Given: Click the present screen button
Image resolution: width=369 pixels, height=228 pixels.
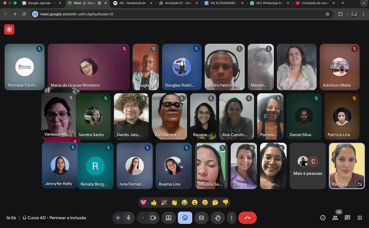Looking at the screenshot, I should click(x=168, y=217).
